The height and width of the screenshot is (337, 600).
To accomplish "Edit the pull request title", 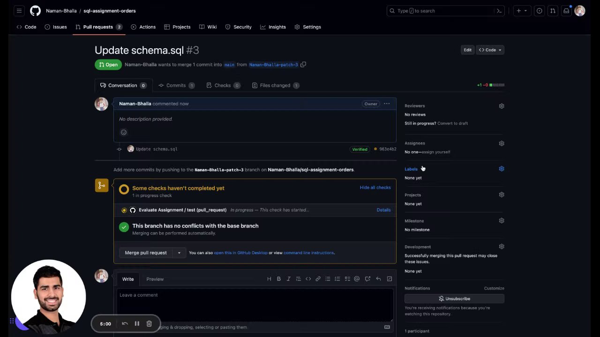I will tap(467, 50).
